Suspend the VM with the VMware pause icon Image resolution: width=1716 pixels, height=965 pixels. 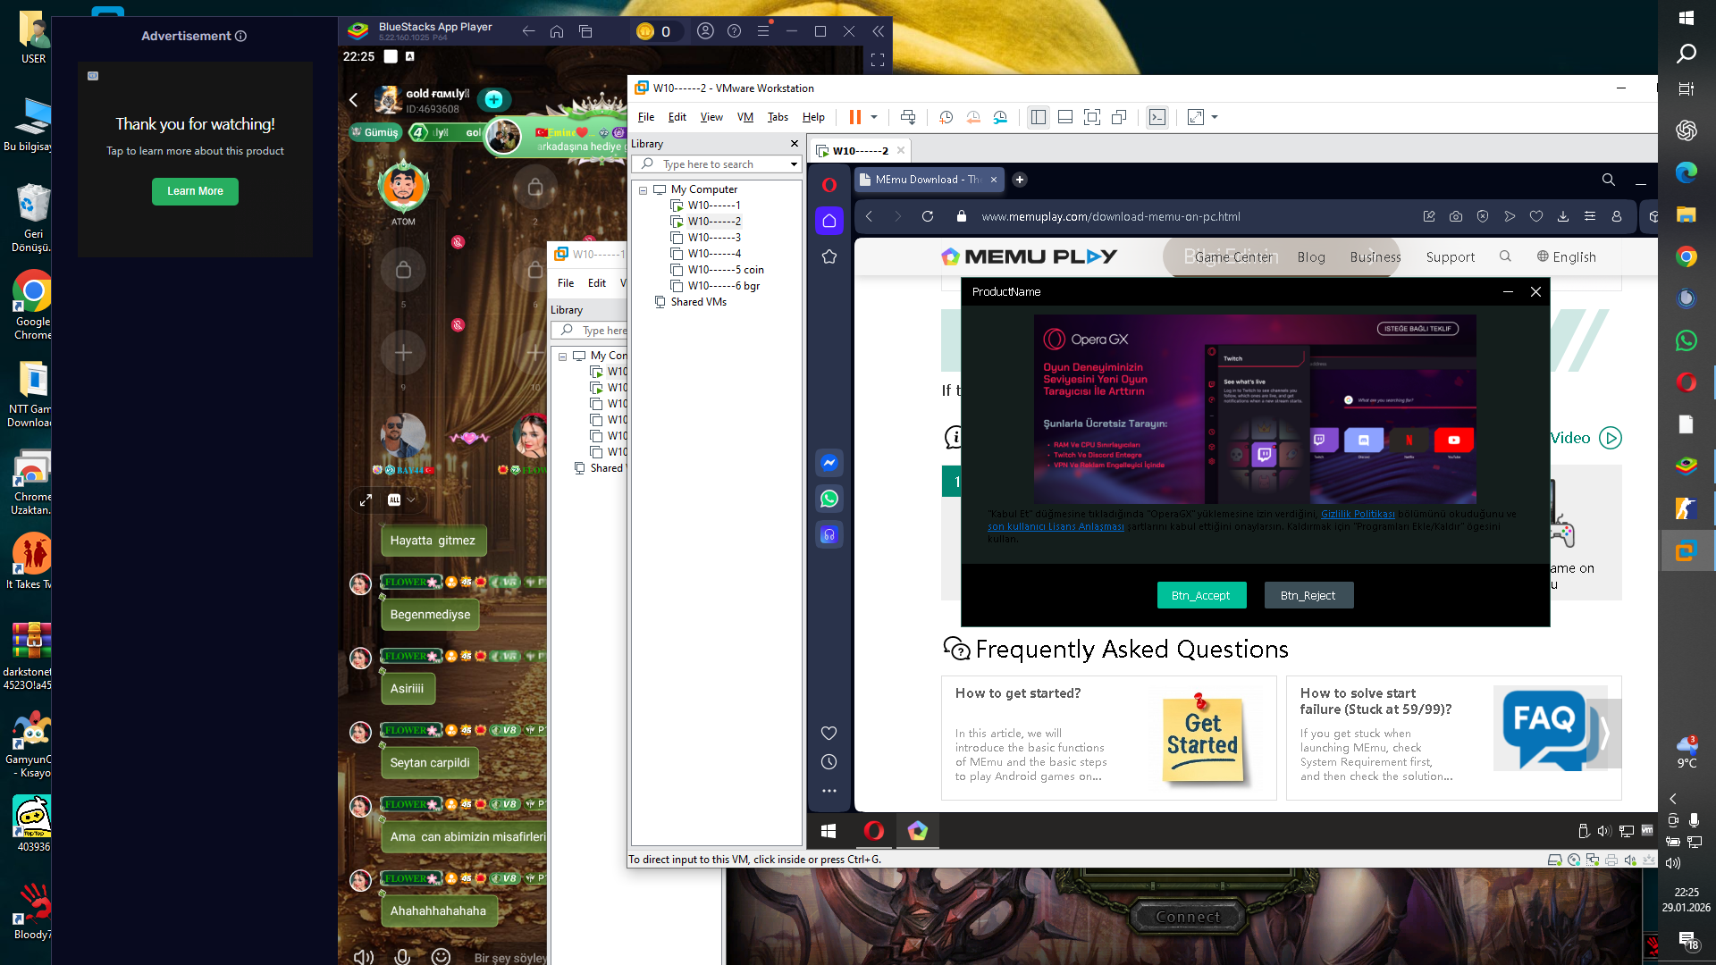point(855,117)
